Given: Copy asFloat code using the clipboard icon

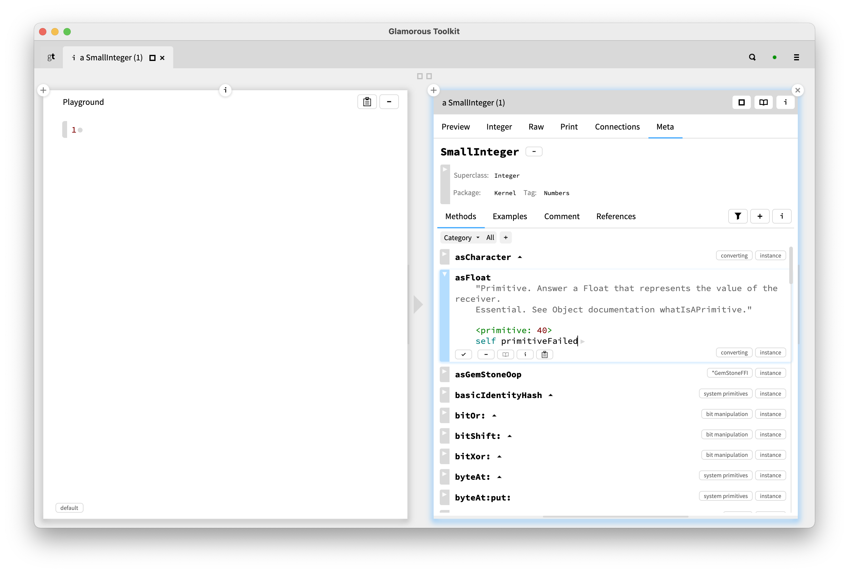Looking at the screenshot, I should (544, 354).
